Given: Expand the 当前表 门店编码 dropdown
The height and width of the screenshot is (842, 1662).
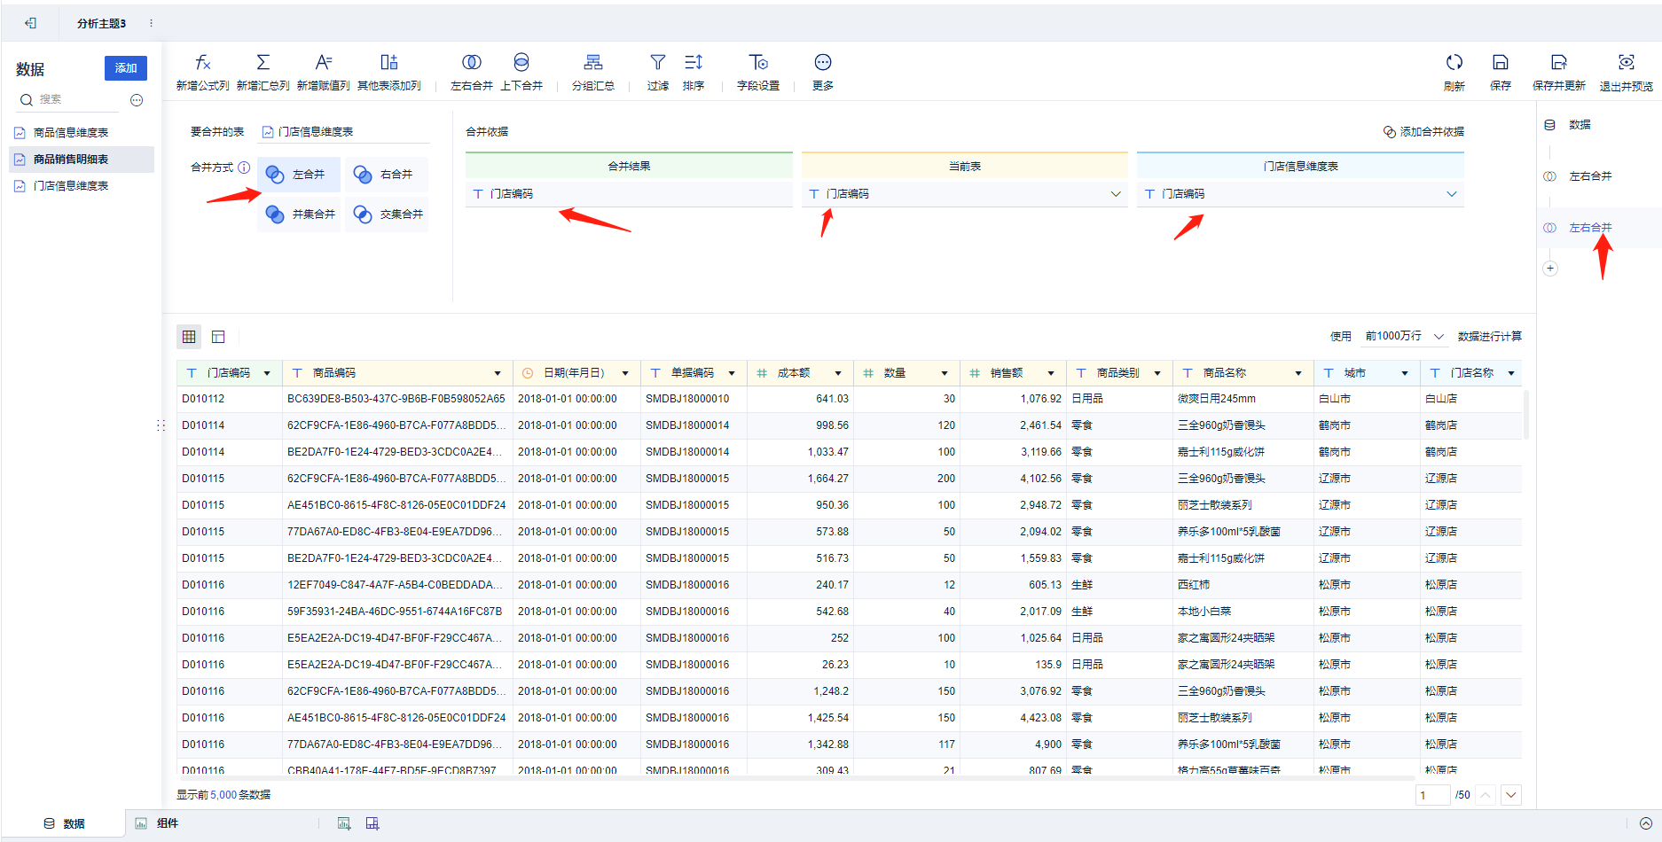Looking at the screenshot, I should pos(1115,194).
